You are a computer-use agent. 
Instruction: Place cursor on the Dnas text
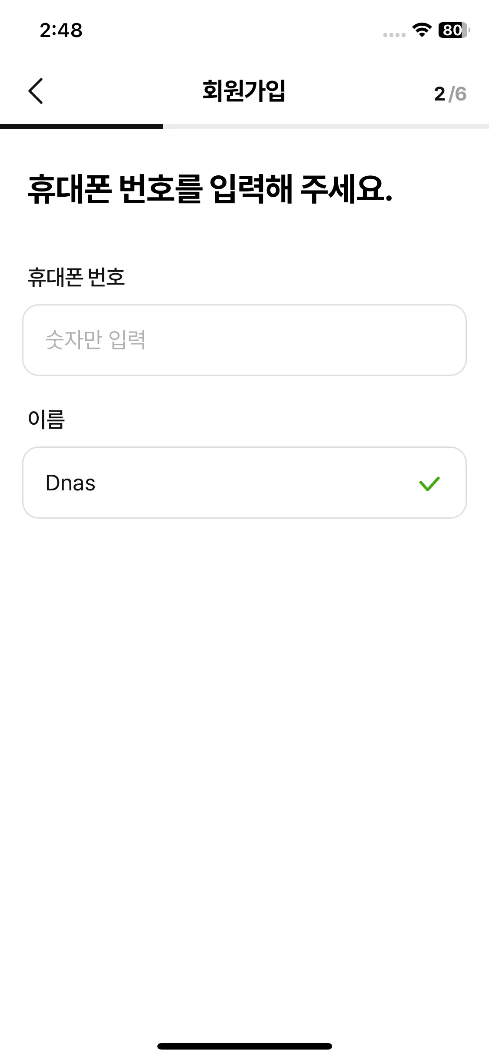(70, 483)
